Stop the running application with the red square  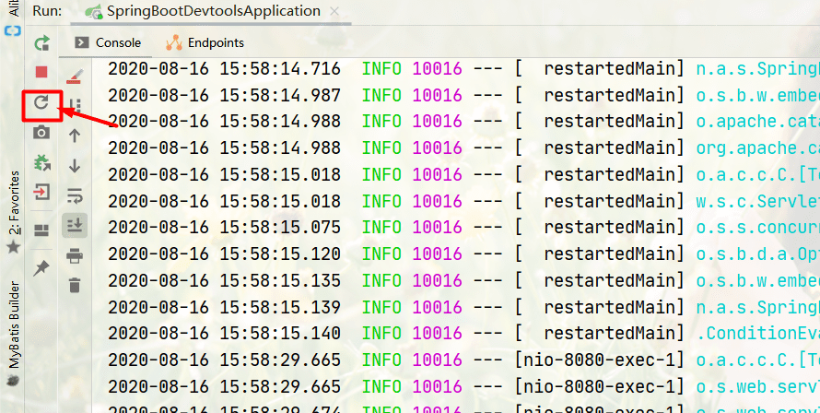(41, 72)
